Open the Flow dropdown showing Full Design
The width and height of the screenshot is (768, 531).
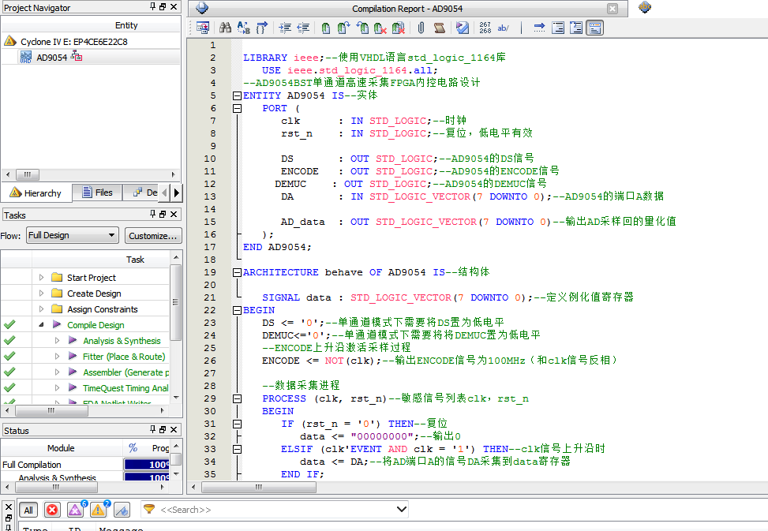[x=72, y=235]
